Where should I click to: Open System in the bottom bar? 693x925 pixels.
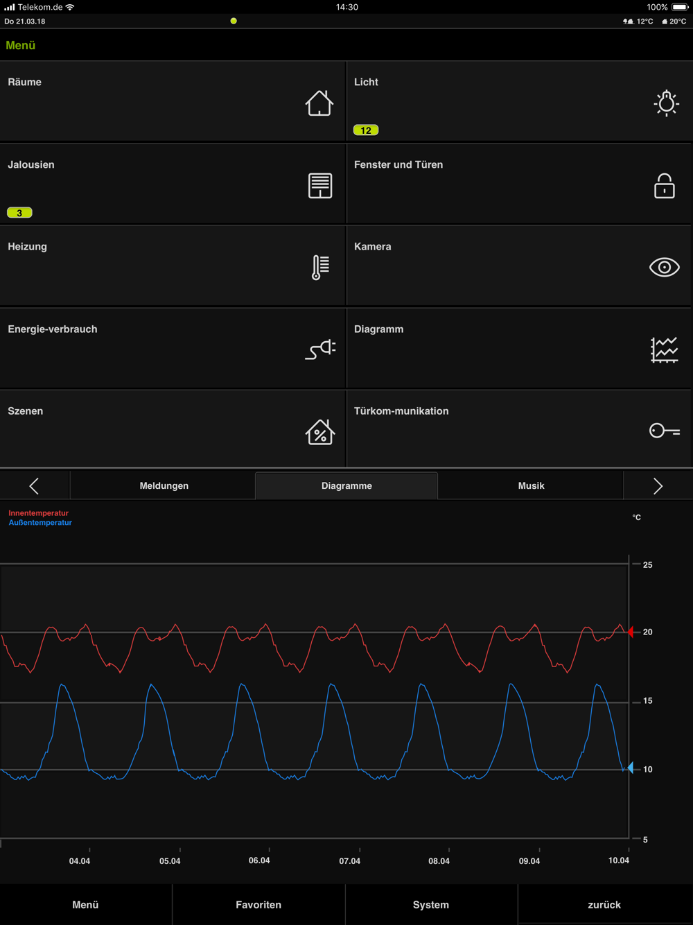click(431, 904)
